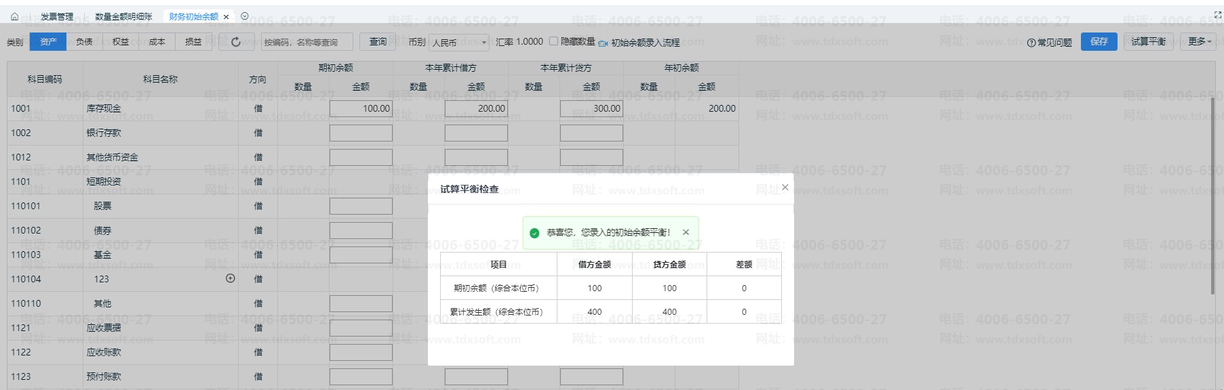1224x390 pixels.
Task: Switch to the 发票管理 tab
Action: pos(57,16)
